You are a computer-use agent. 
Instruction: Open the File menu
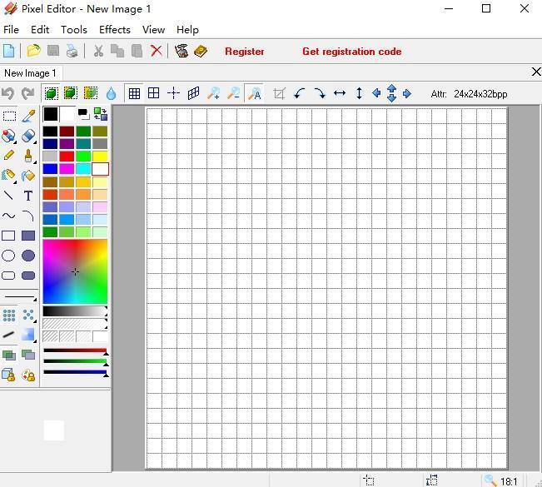[11, 30]
